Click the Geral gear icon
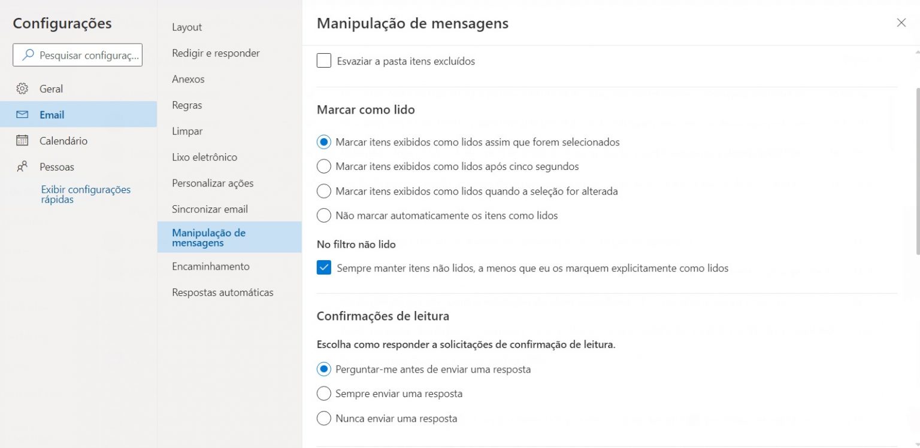The width and height of the screenshot is (920, 448). coord(22,89)
